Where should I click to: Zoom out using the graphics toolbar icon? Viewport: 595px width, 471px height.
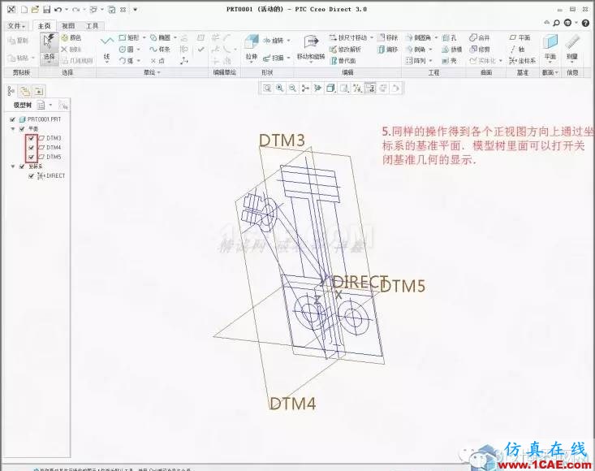coord(292,88)
